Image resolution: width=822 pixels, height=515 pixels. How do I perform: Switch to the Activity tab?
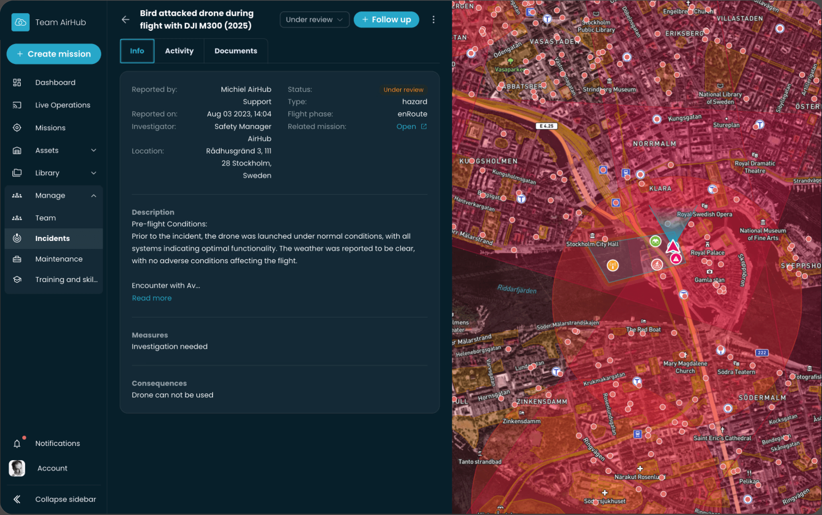[x=179, y=51]
